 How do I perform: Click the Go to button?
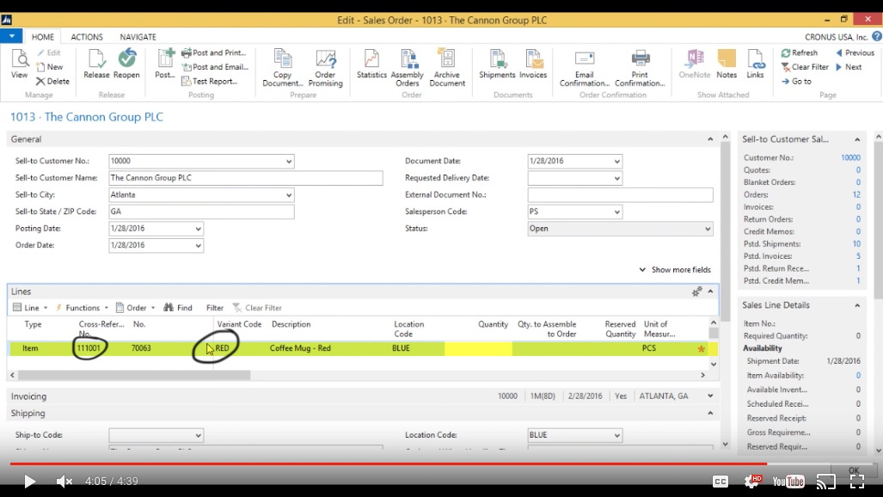pos(796,81)
